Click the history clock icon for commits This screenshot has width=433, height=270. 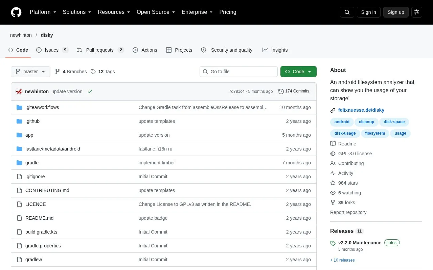pyautogui.click(x=281, y=91)
